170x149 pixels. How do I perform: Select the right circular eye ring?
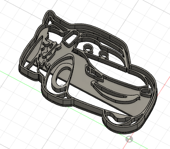point(104,54)
